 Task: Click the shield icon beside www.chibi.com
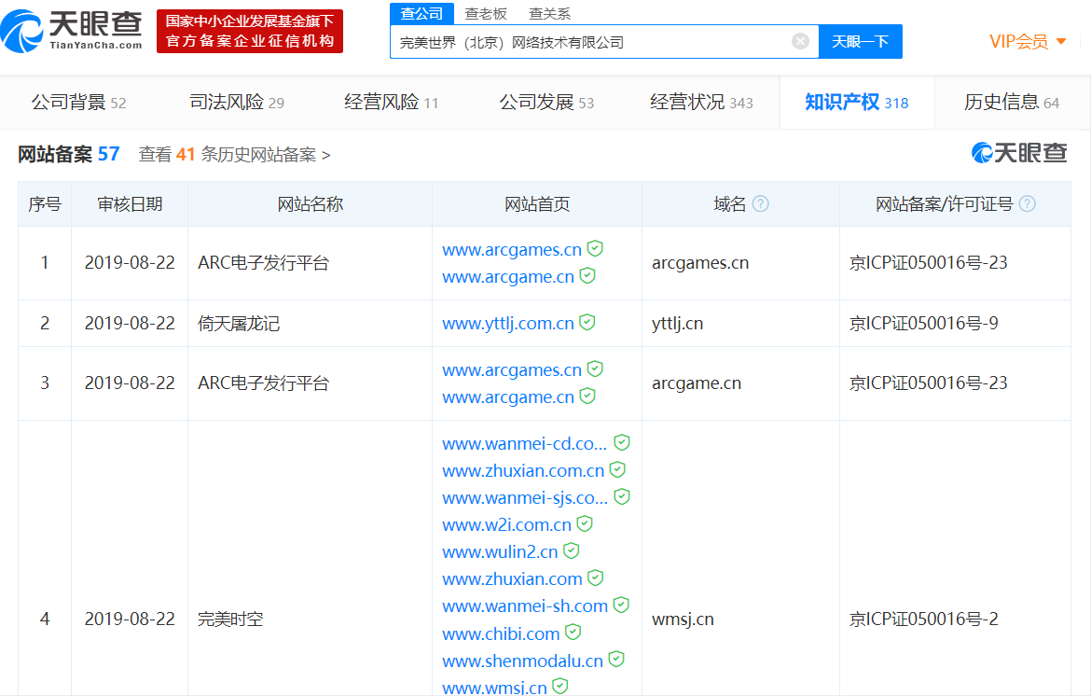point(573,633)
